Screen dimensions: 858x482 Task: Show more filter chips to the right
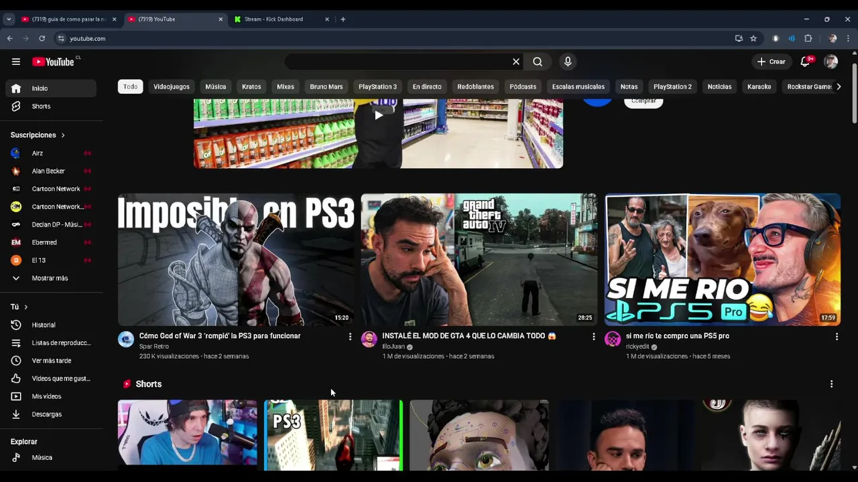[x=839, y=86]
